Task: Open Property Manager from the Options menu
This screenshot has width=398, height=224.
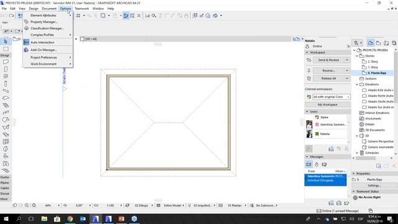Action: pyautogui.click(x=48, y=22)
